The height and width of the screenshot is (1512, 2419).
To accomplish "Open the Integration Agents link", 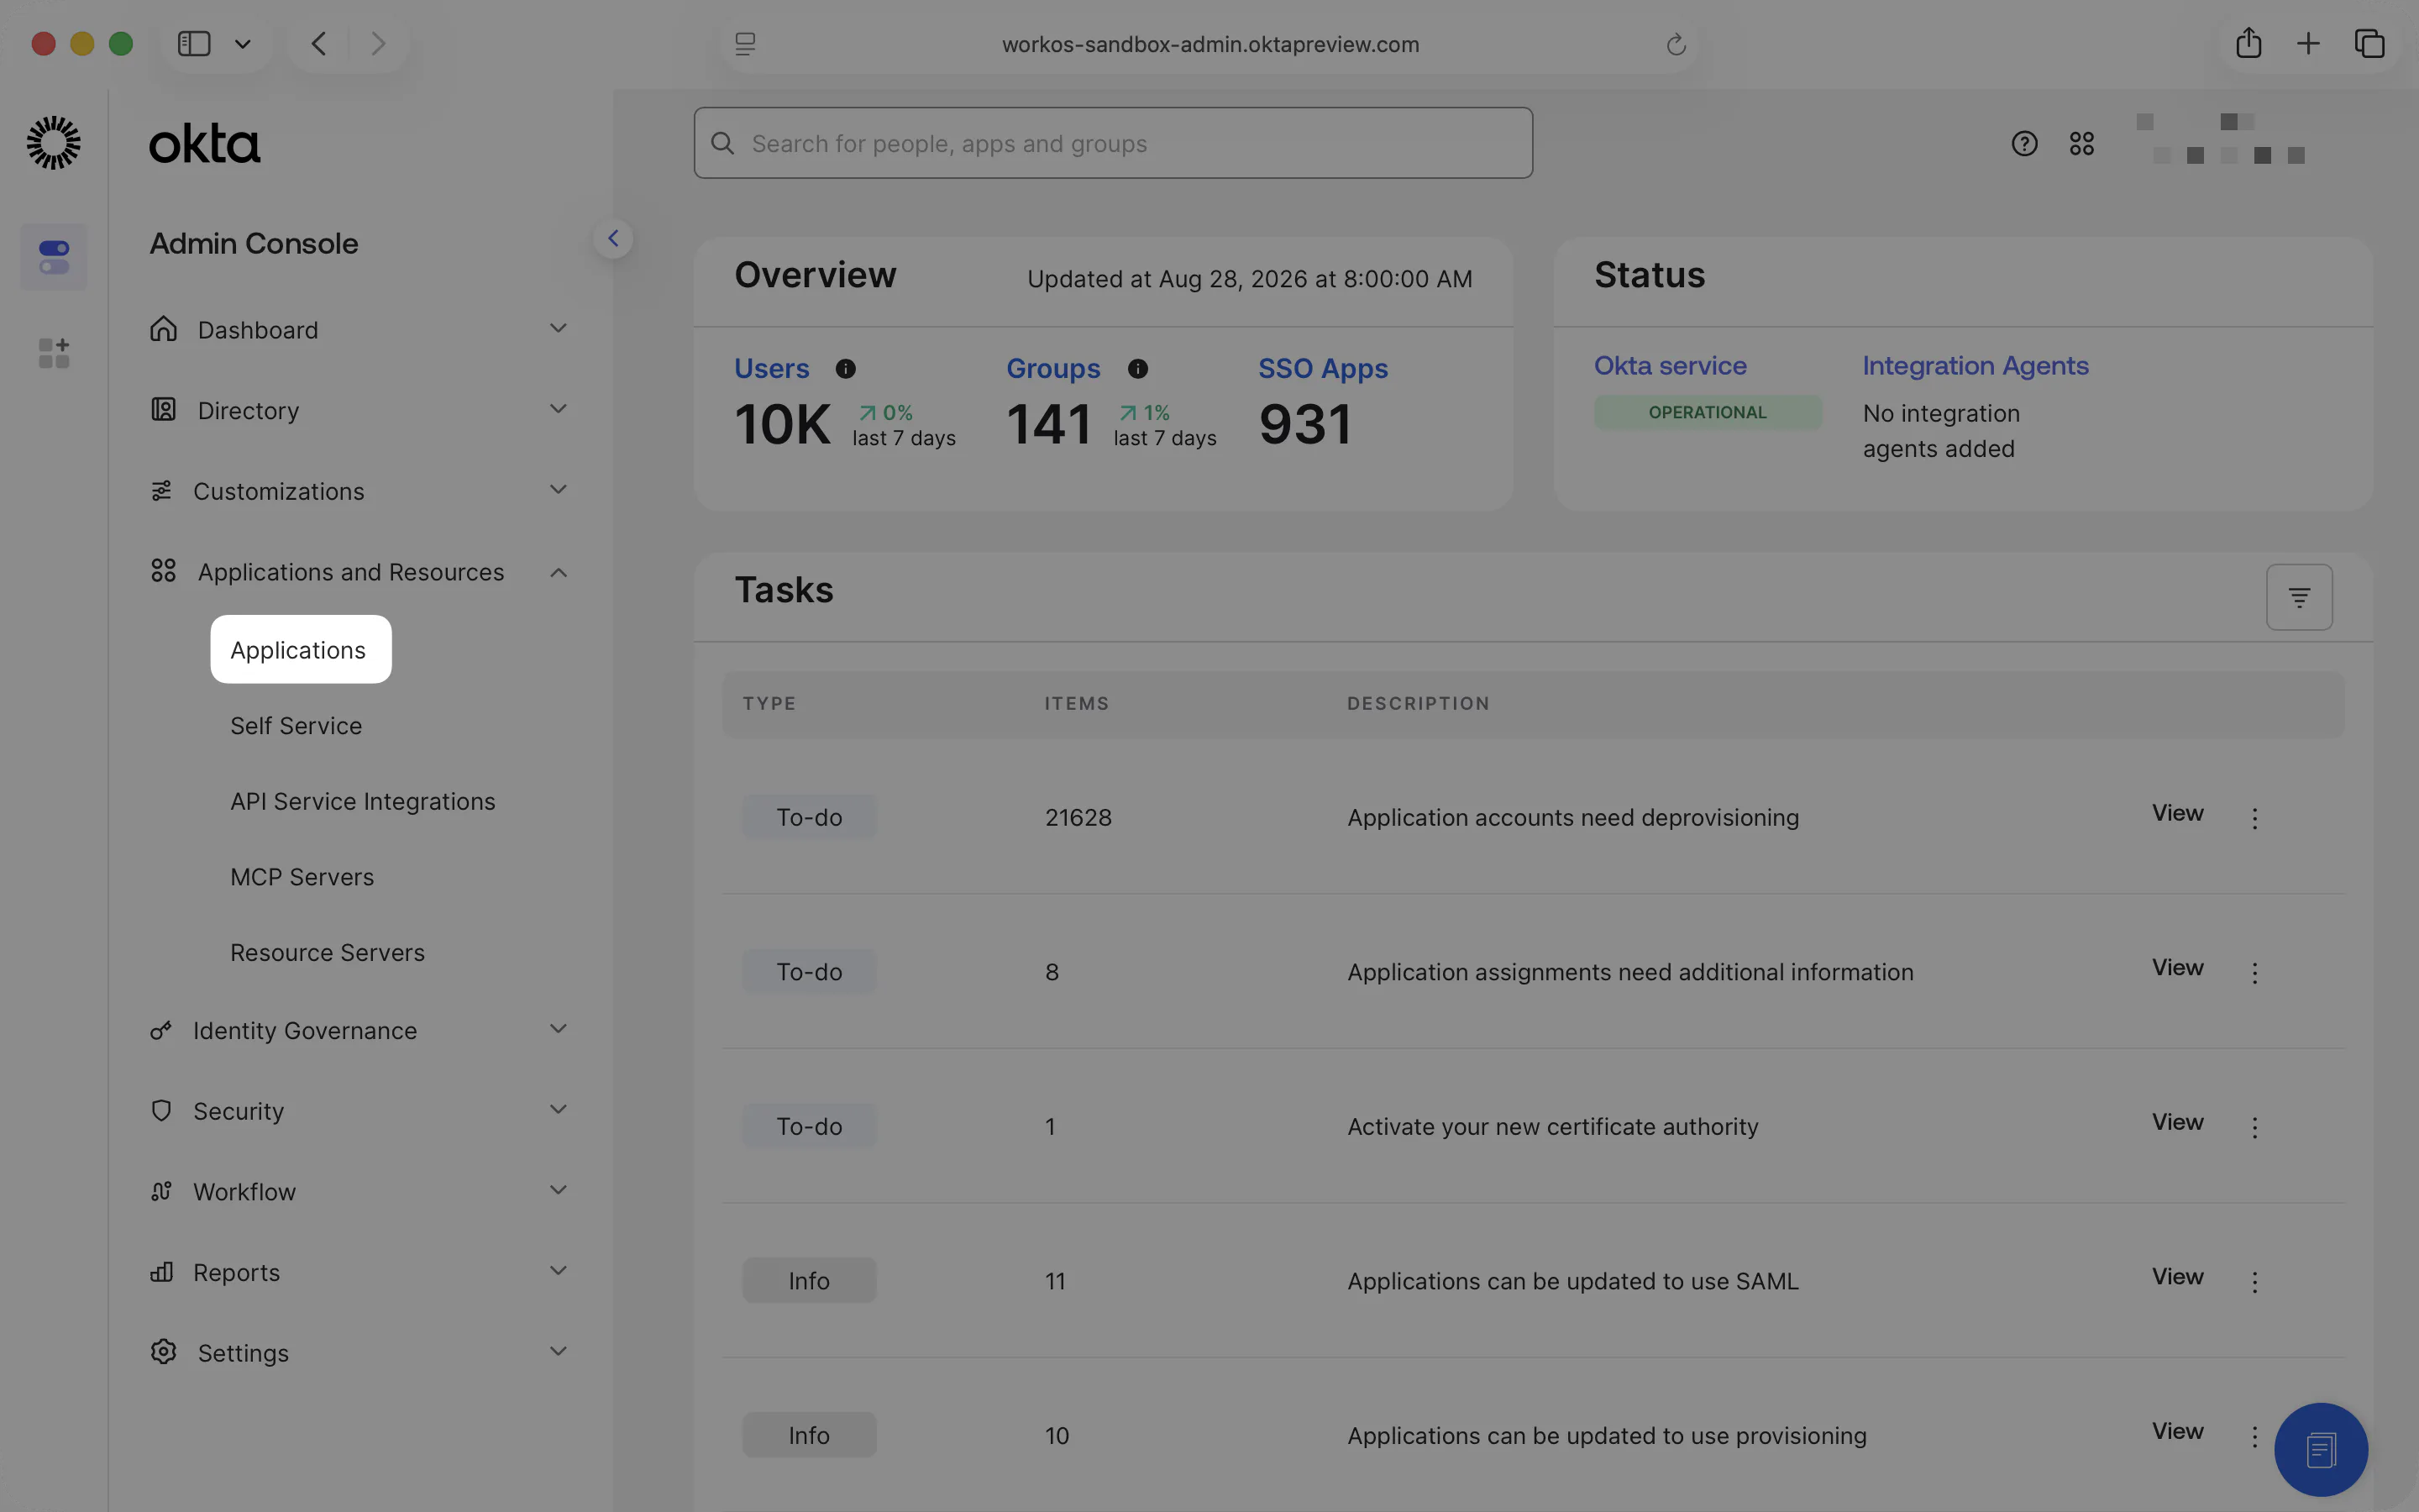I will point(1976,366).
